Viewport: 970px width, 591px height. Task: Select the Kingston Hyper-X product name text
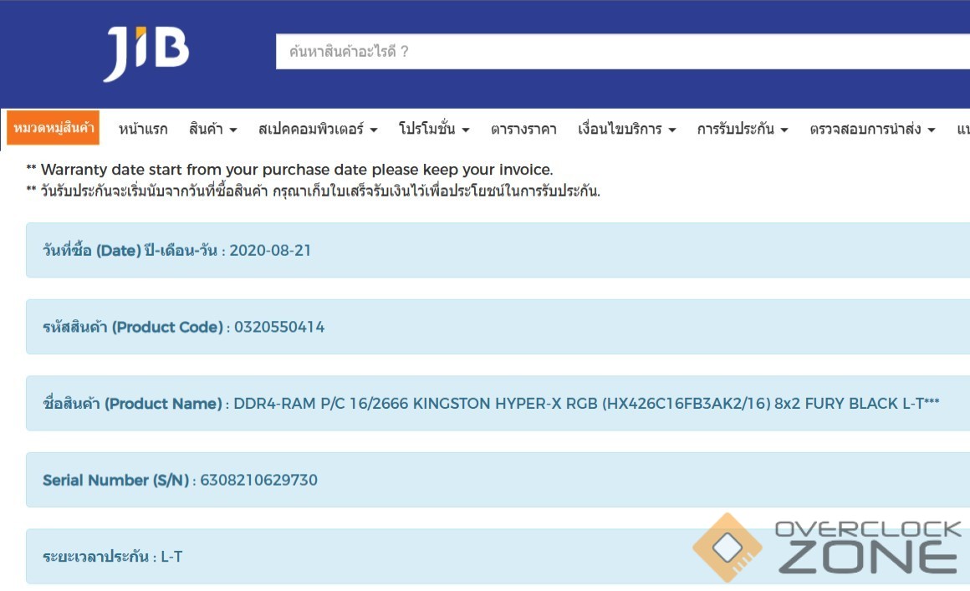coord(586,404)
